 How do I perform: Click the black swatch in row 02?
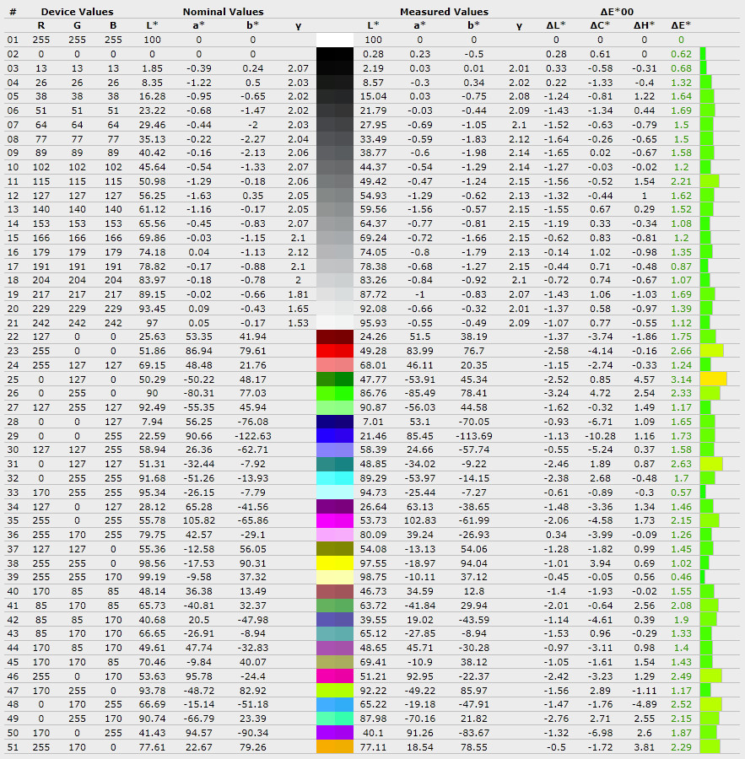[335, 53]
